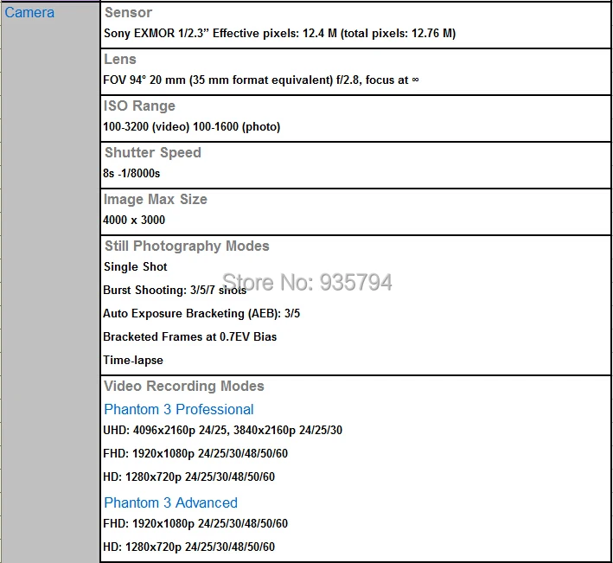613x563 pixels.
Task: Select the FOV 94° 20 mm lens line
Action: click(x=261, y=80)
